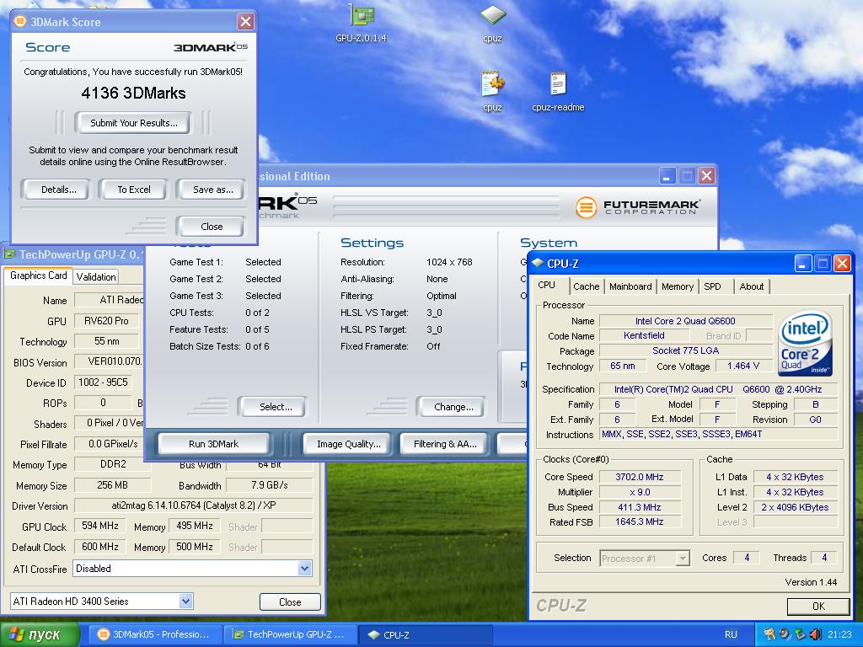
Task: Click Close button in GPU-Z
Action: 290,602
